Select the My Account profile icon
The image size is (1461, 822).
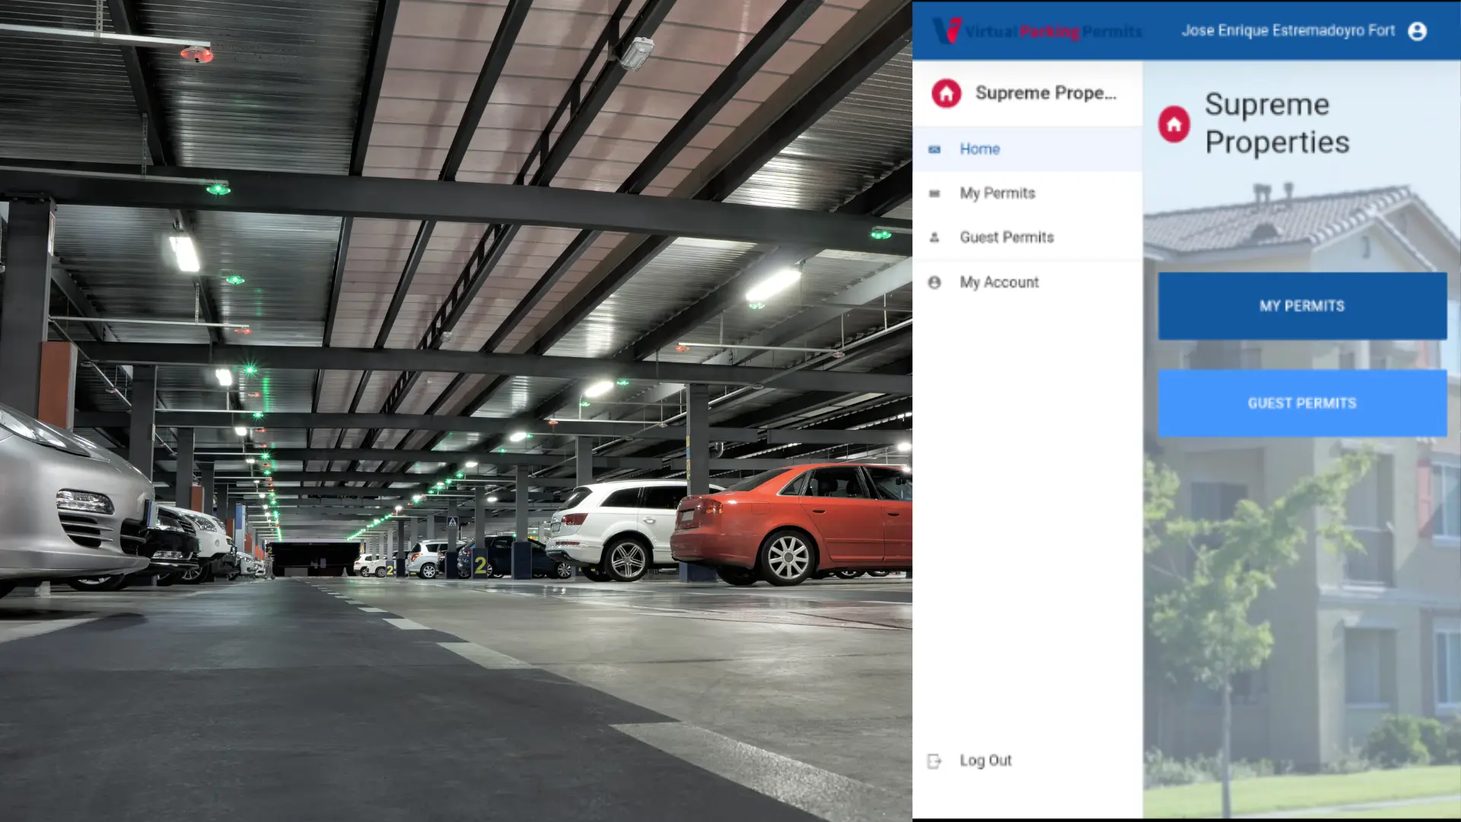(x=934, y=282)
